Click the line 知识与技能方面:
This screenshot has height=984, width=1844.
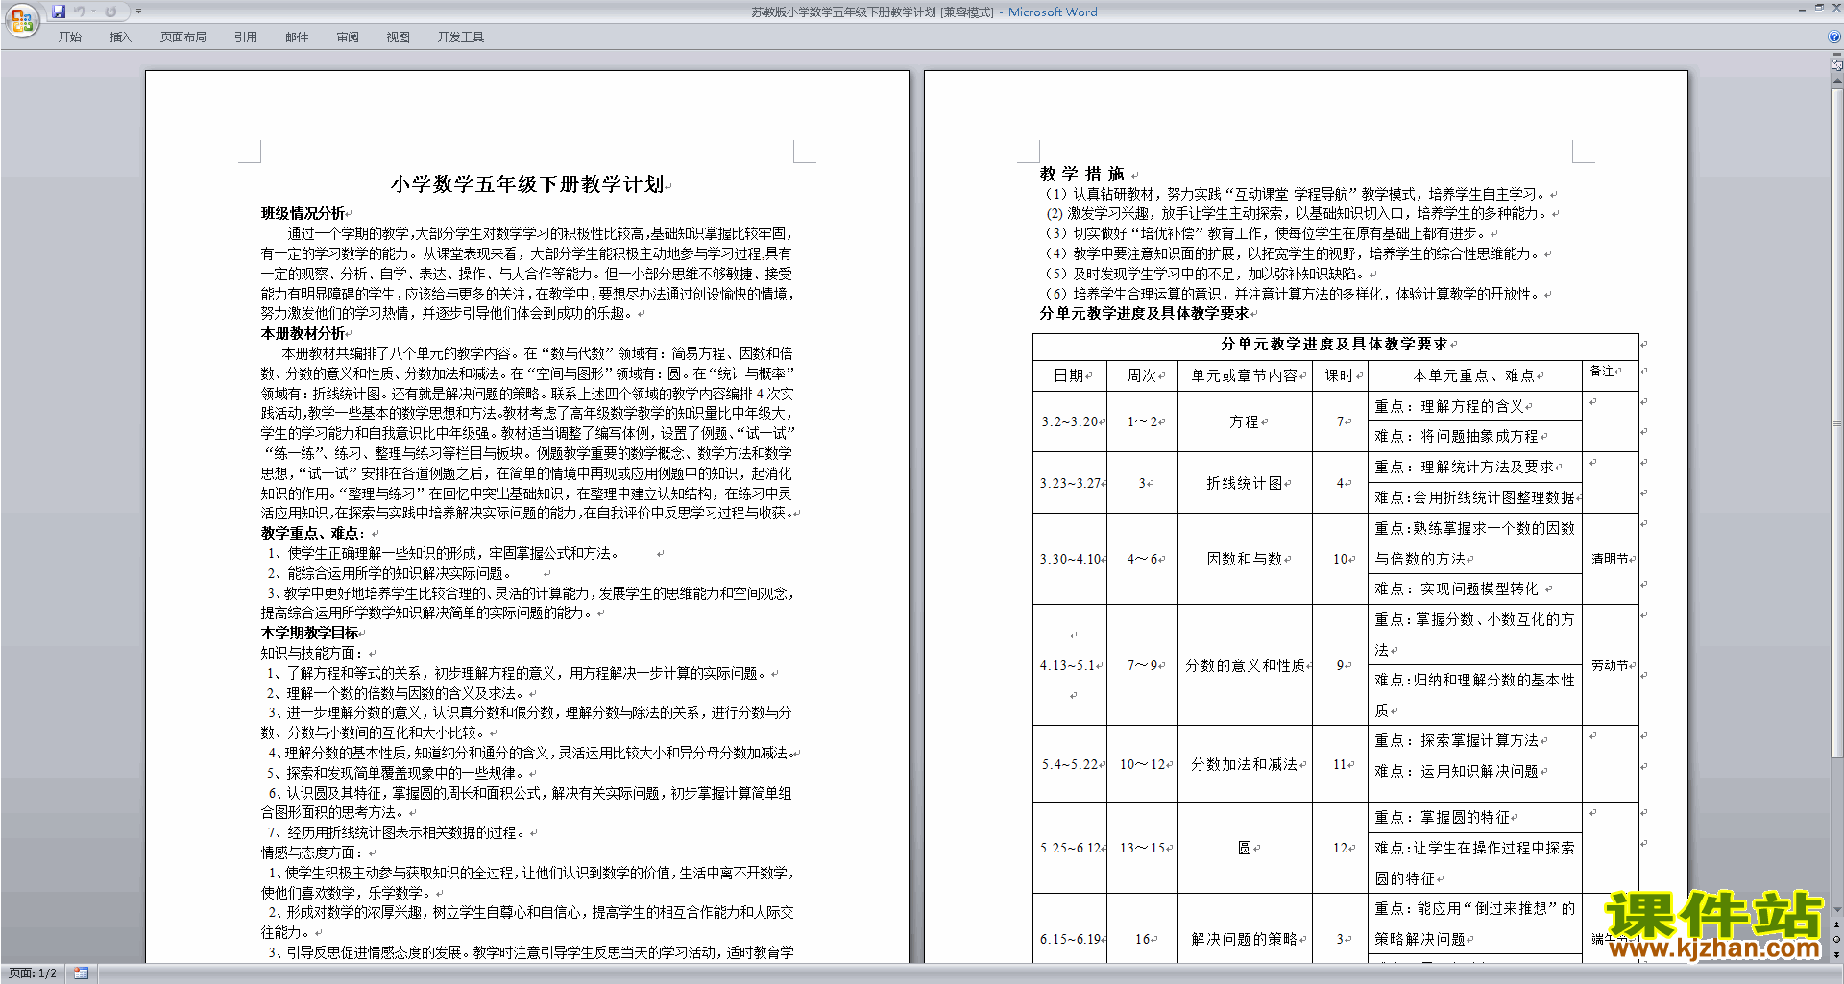(x=314, y=654)
